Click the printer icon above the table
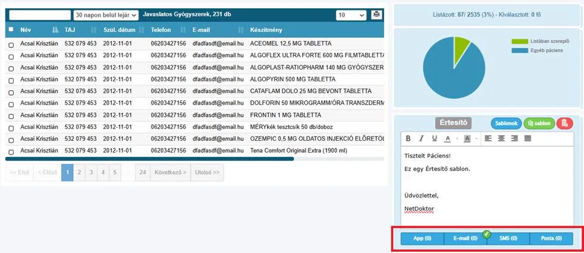The image size is (584, 253). [x=376, y=15]
